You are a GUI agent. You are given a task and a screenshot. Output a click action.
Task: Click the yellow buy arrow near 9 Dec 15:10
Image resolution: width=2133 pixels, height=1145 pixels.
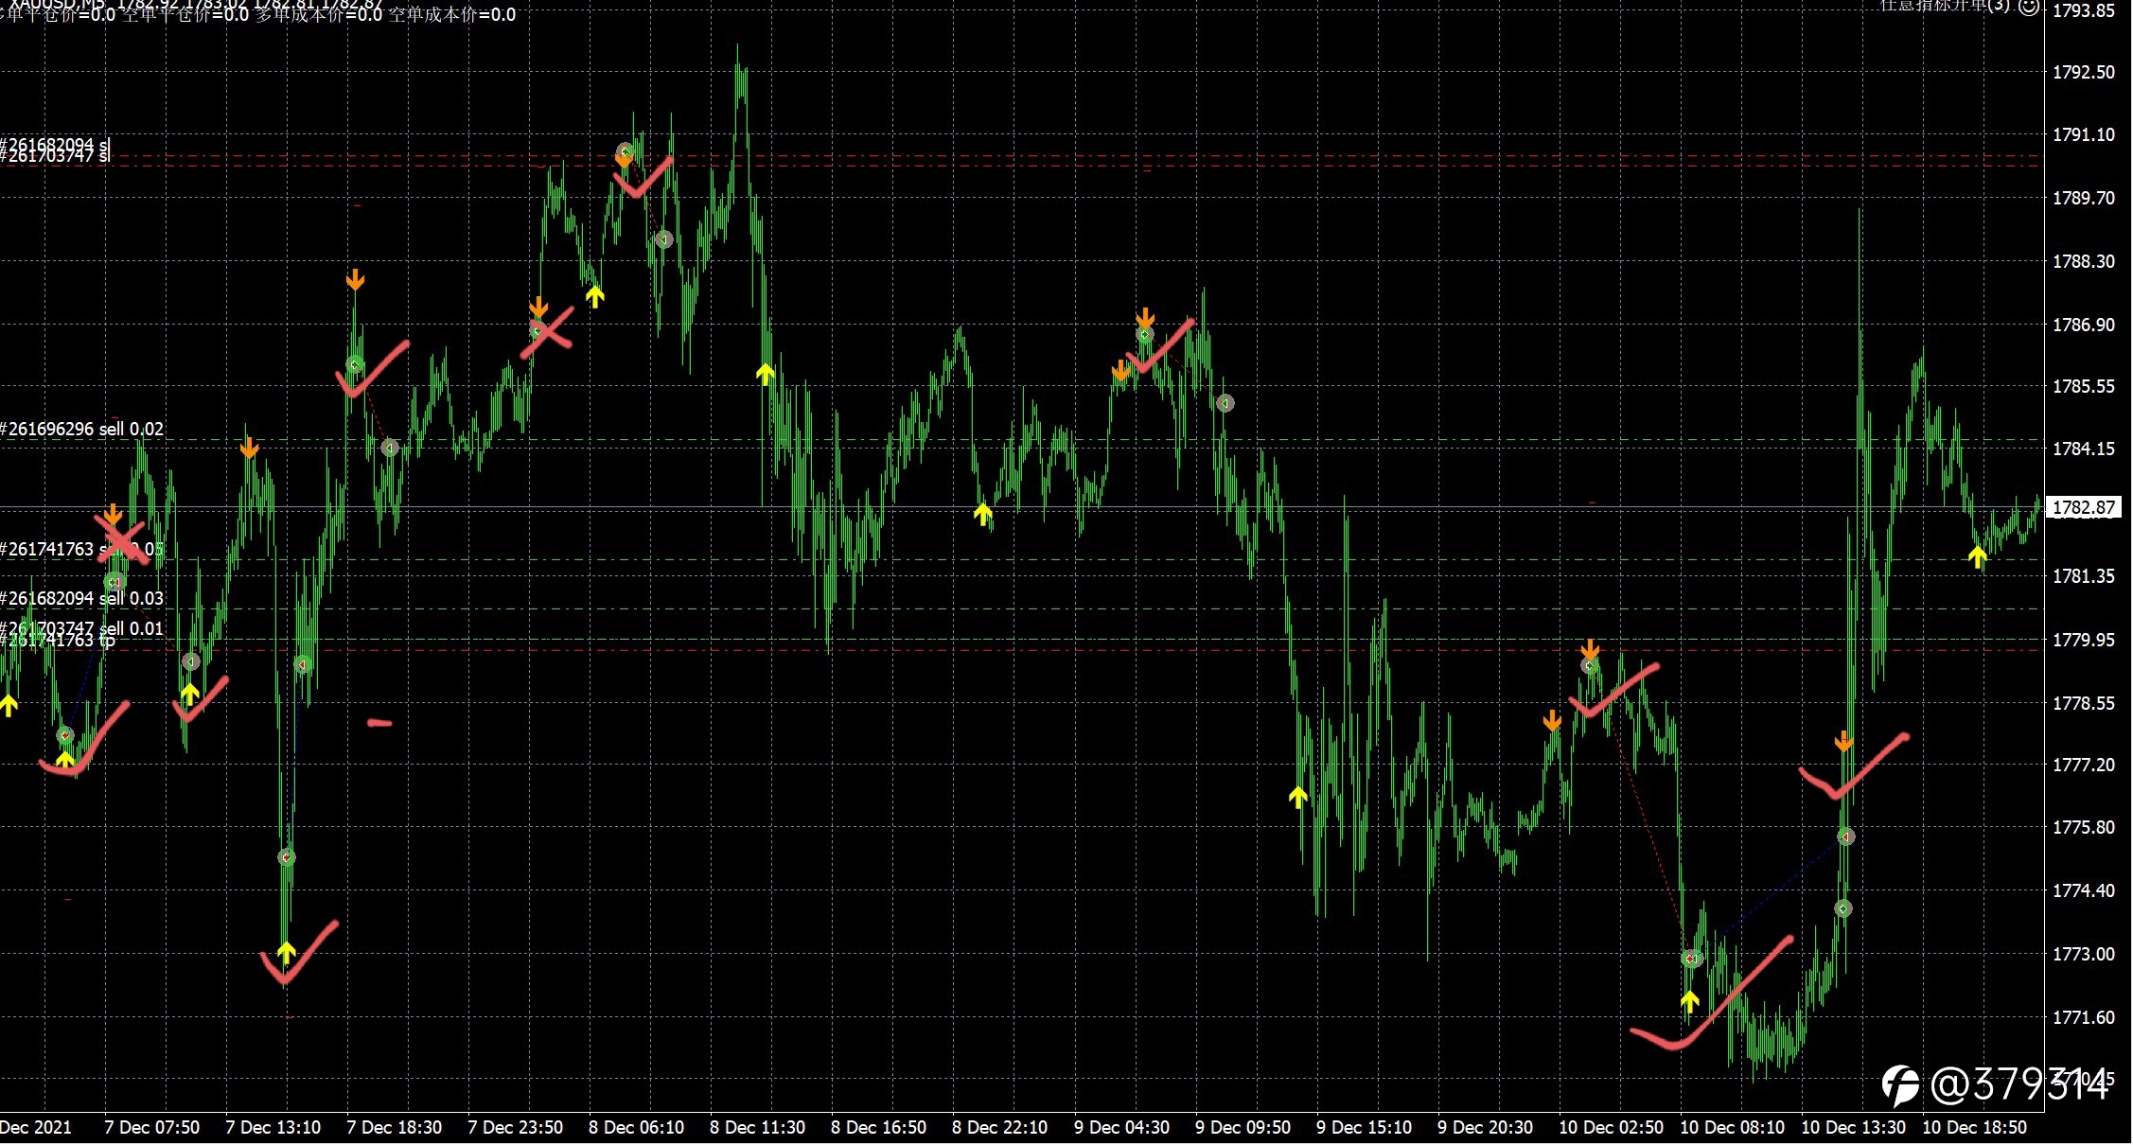tap(1297, 797)
